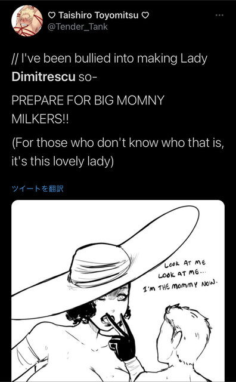Open the @Tender_Tank handle

tap(77, 27)
